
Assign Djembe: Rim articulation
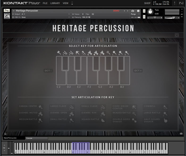(x=93, y=114)
